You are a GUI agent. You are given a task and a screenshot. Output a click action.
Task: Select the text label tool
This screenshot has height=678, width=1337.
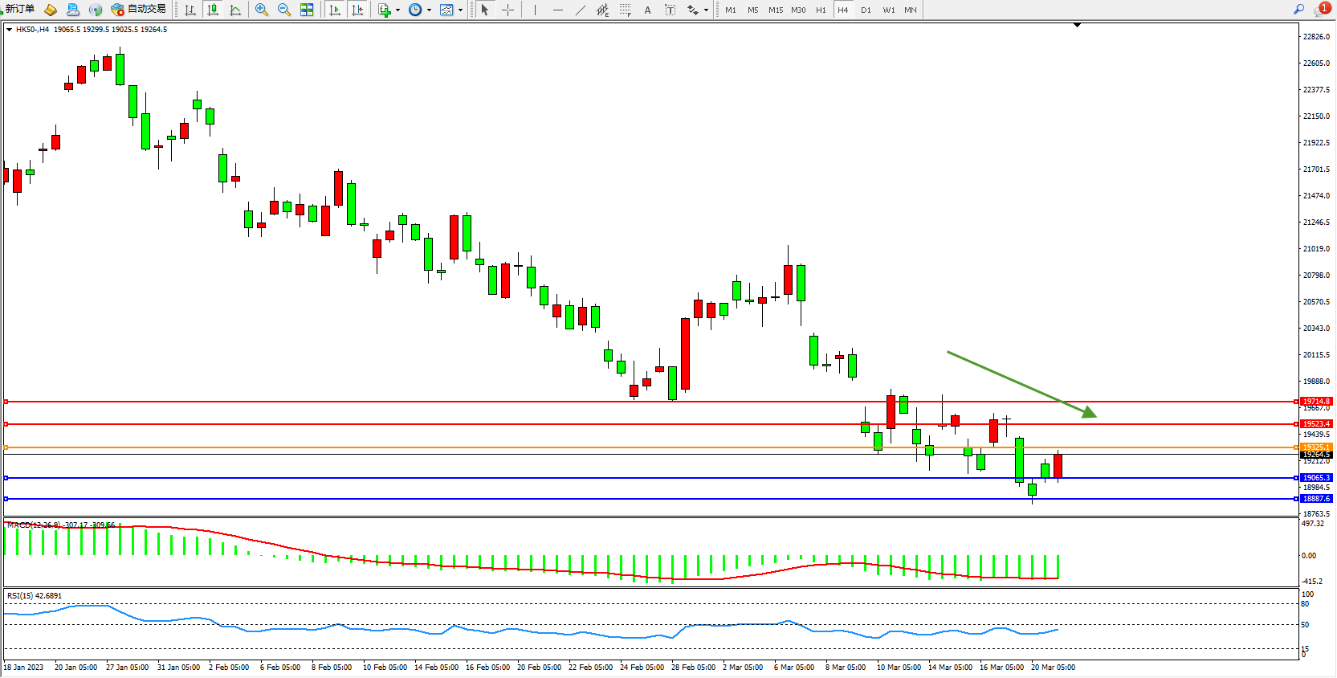point(670,10)
